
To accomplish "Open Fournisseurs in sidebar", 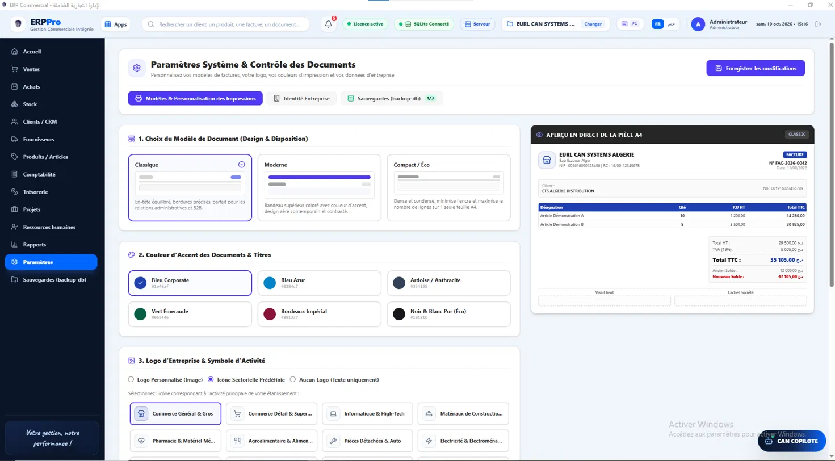I will pyautogui.click(x=51, y=139).
